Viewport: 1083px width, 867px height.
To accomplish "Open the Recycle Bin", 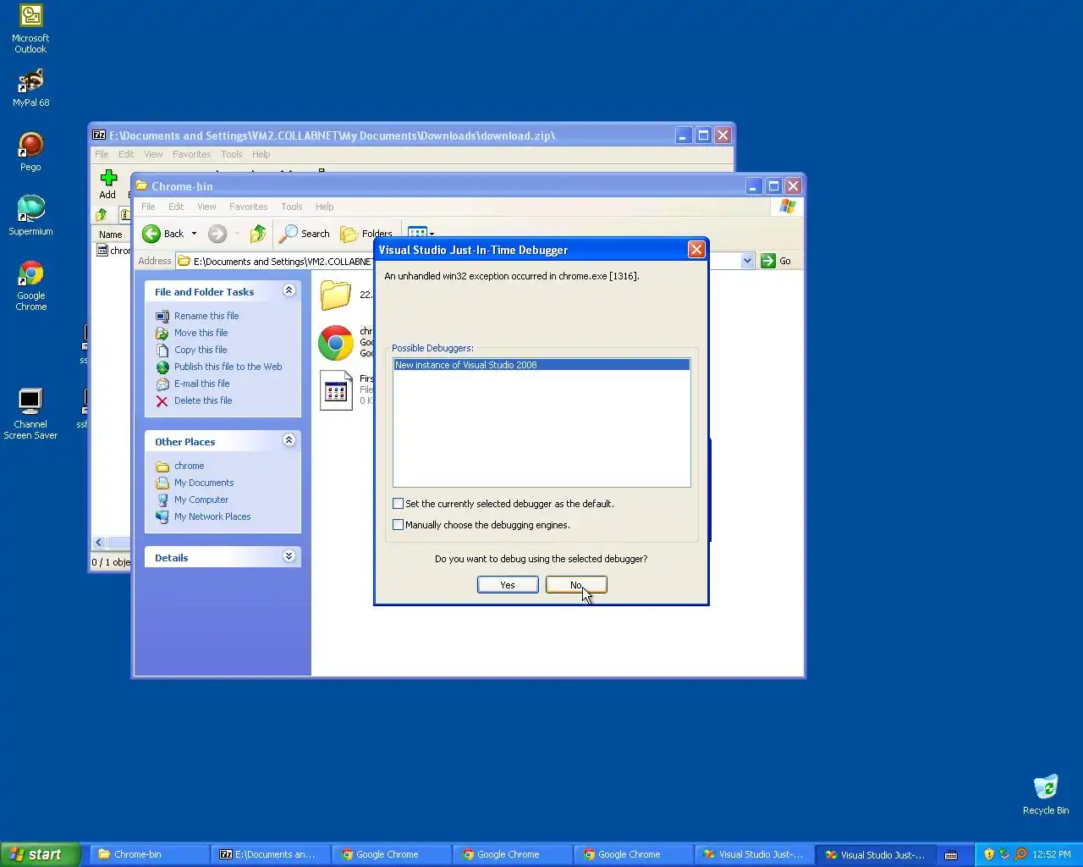I will 1046,794.
